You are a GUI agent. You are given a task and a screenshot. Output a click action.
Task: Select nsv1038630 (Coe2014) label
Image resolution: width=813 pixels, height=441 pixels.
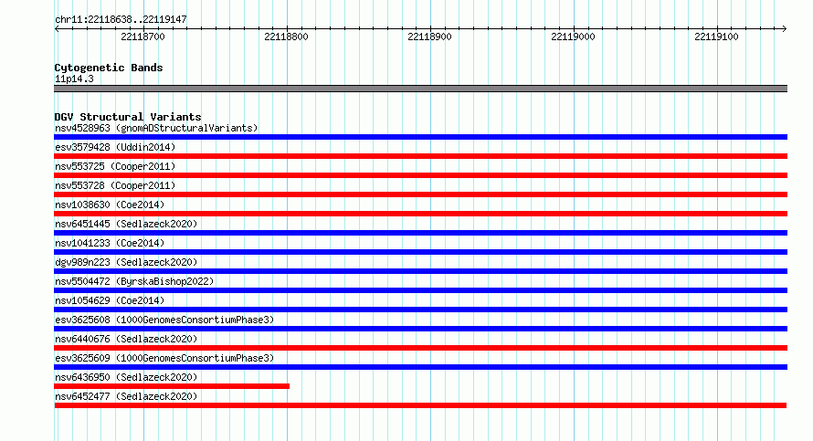110,205
